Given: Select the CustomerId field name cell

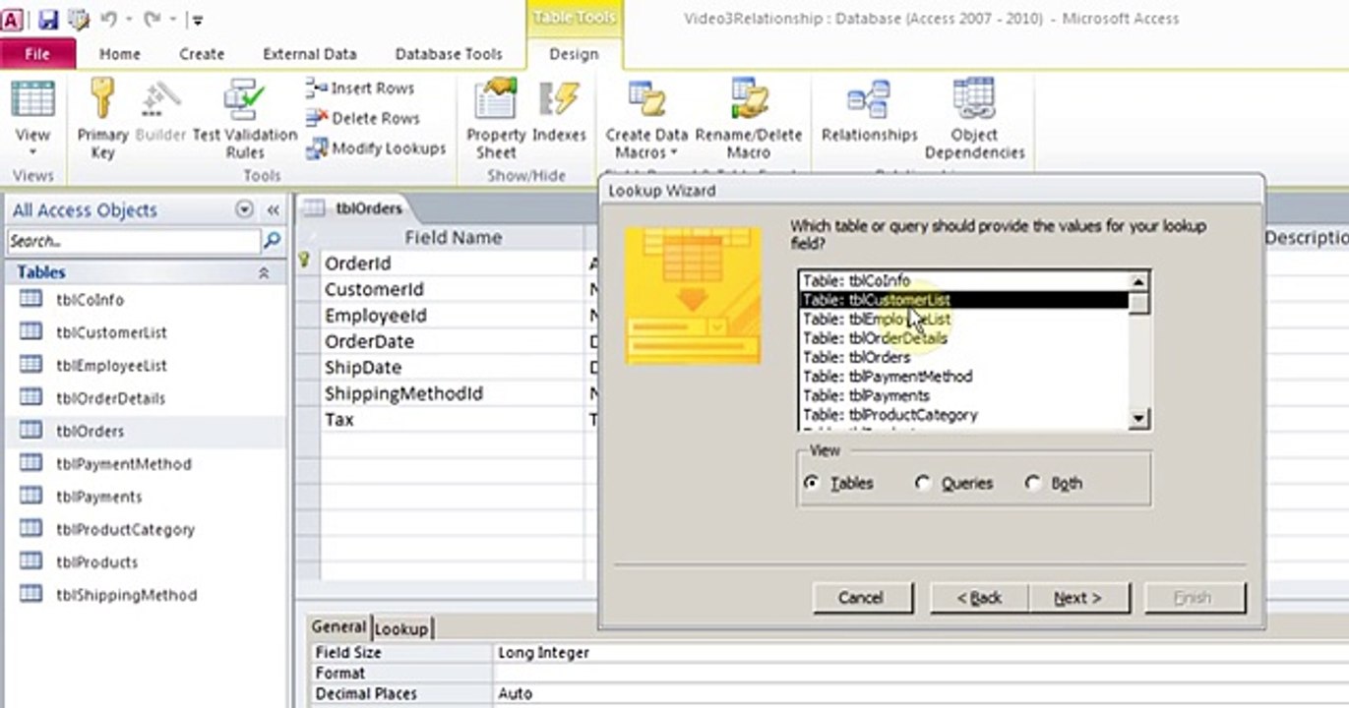Looking at the screenshot, I should click(x=453, y=289).
